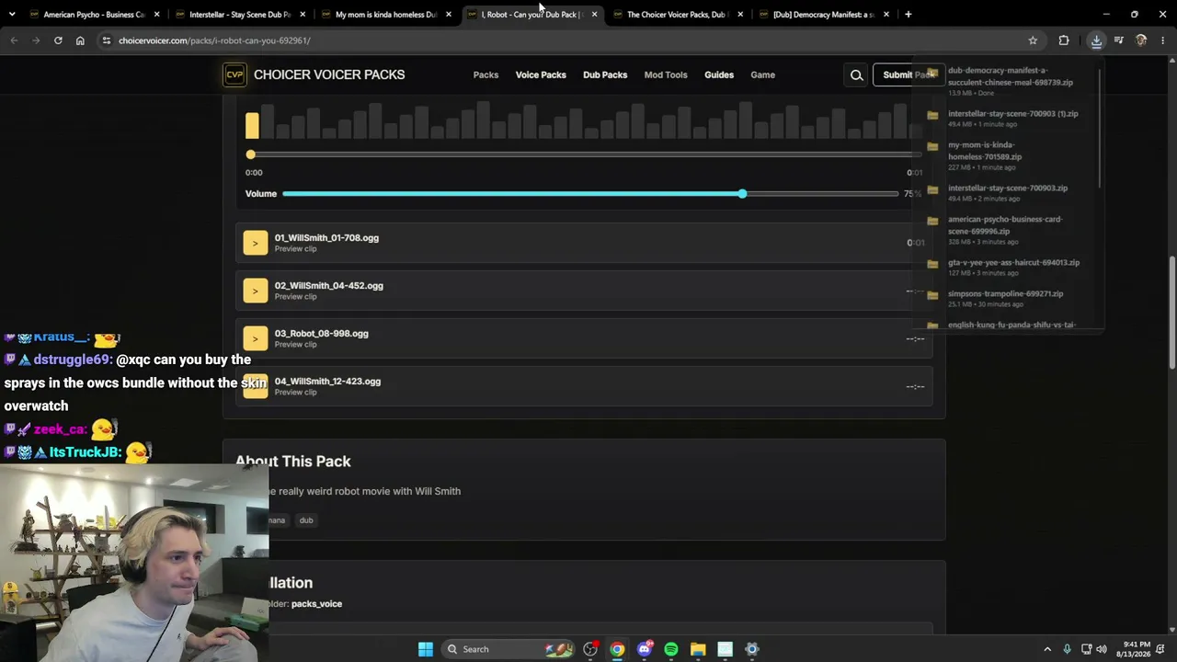This screenshot has height=662, width=1177.
Task: Open the Mod Tools nav menu
Action: tap(666, 75)
